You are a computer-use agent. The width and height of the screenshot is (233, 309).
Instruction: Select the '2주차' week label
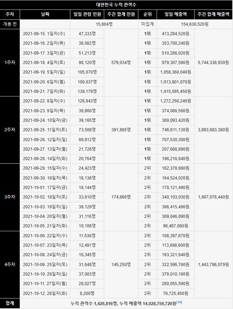(x=10, y=130)
